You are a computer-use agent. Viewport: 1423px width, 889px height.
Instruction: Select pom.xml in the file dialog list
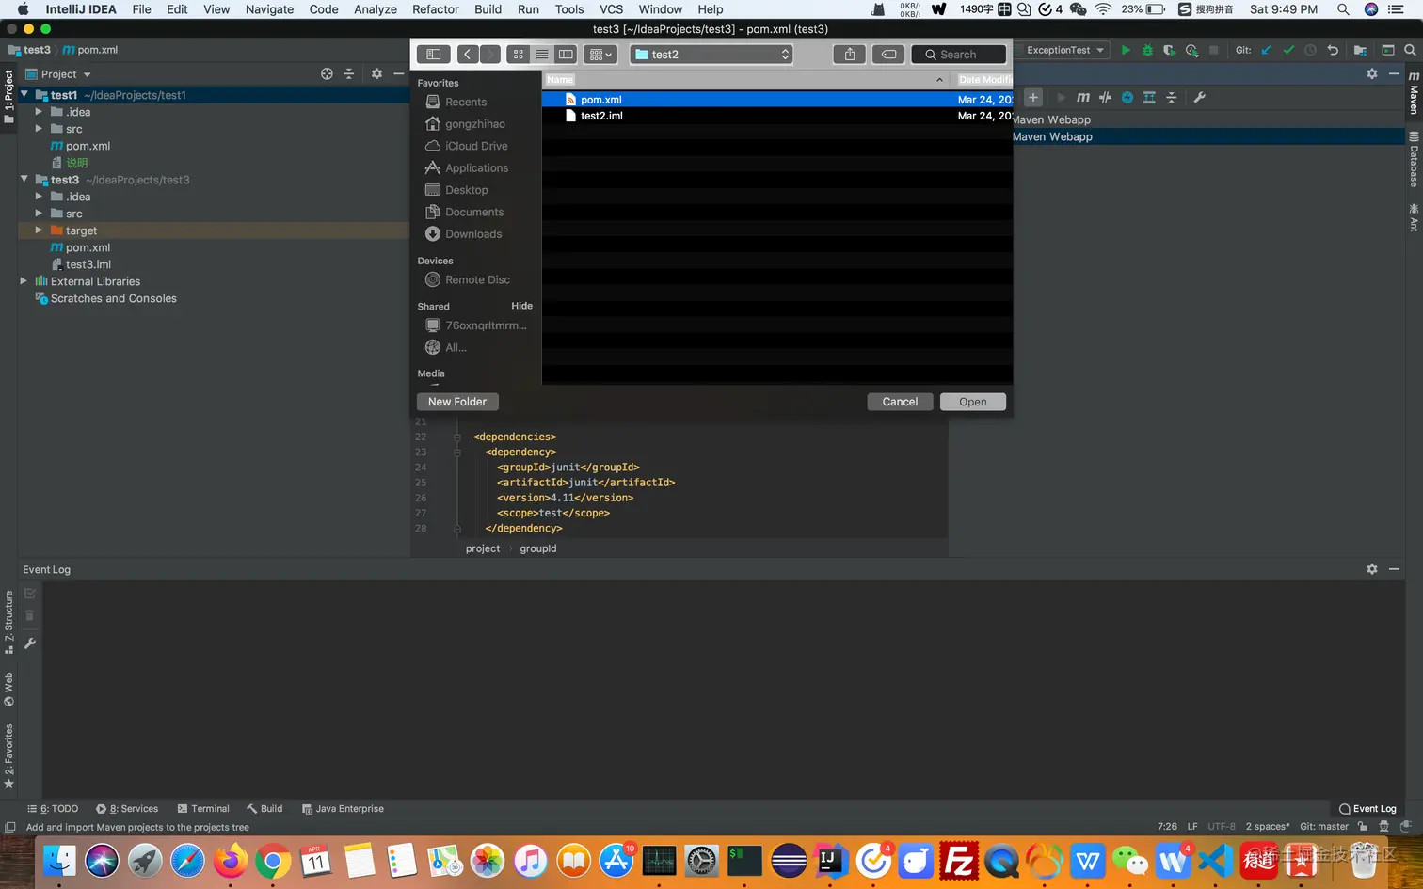click(x=777, y=100)
